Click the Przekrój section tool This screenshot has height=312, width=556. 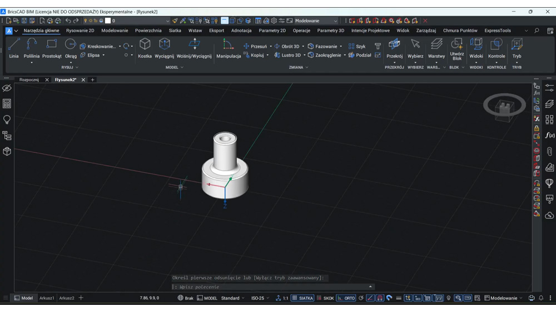(x=394, y=48)
